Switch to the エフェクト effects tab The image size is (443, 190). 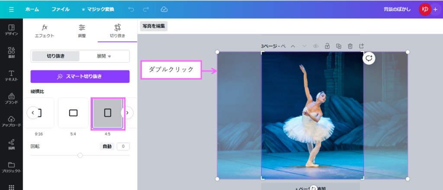coord(45,31)
